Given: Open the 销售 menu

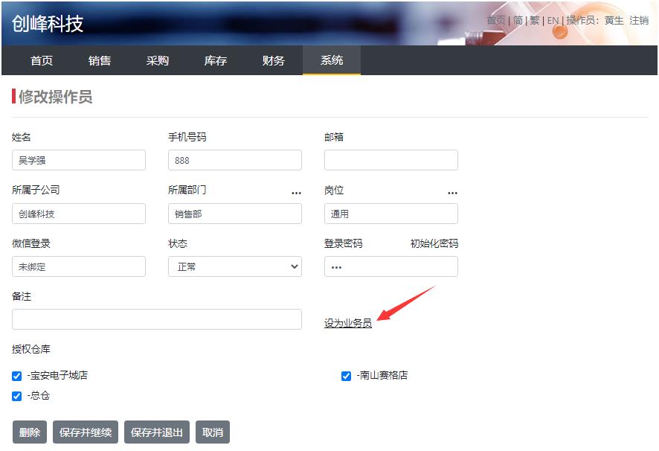Looking at the screenshot, I should pos(100,60).
